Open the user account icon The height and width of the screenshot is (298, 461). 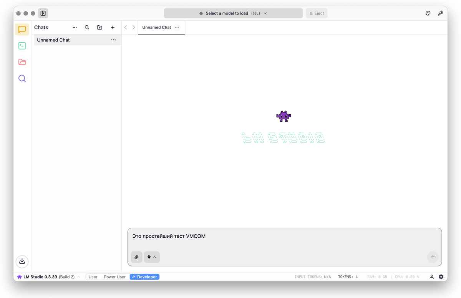click(432, 277)
